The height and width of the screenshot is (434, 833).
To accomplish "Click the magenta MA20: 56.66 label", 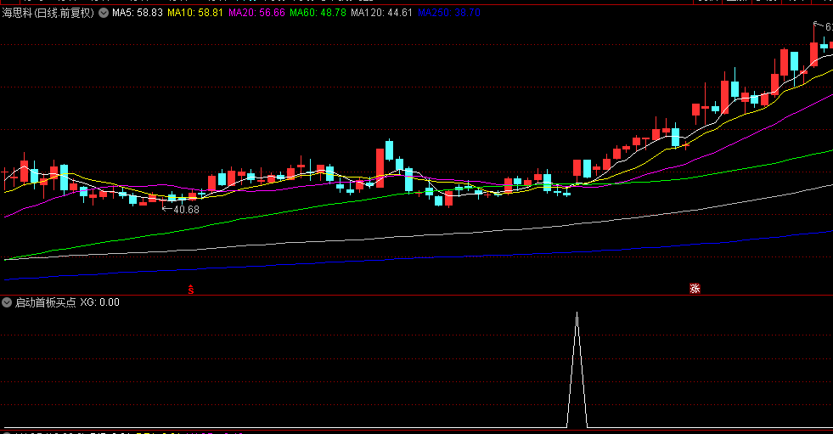I will [256, 13].
